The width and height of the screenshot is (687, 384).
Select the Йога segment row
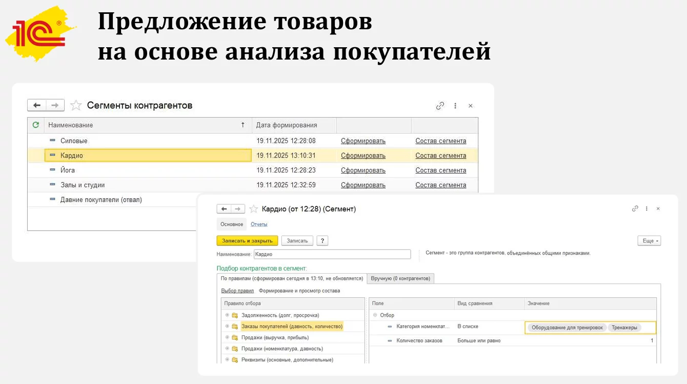click(253, 170)
